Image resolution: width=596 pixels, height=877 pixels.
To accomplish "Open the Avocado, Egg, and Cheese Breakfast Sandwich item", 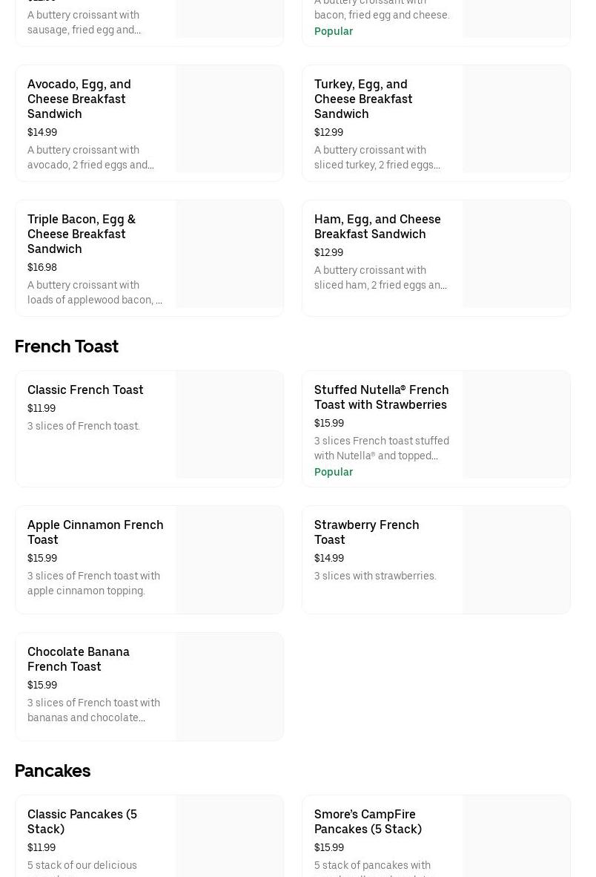I will (79, 99).
